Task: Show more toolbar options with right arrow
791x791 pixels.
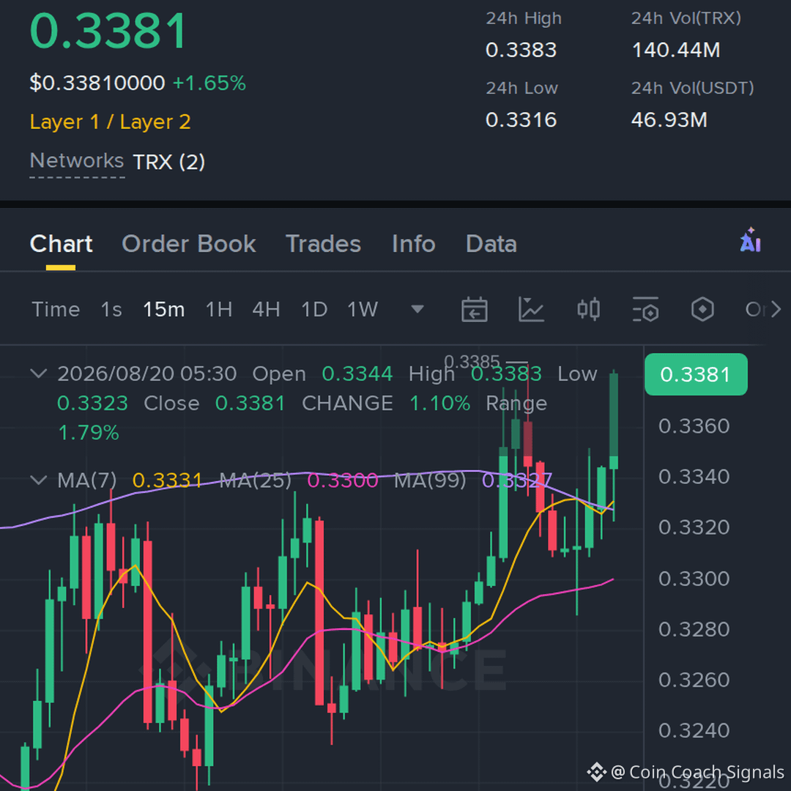Action: pos(776,309)
